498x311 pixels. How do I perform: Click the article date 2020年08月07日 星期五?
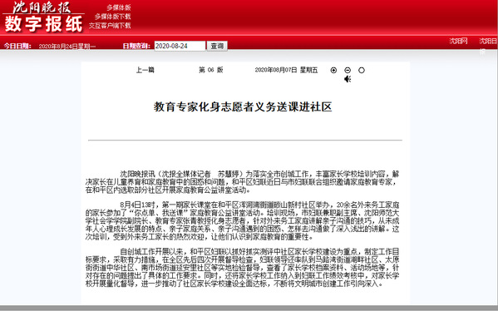point(286,70)
